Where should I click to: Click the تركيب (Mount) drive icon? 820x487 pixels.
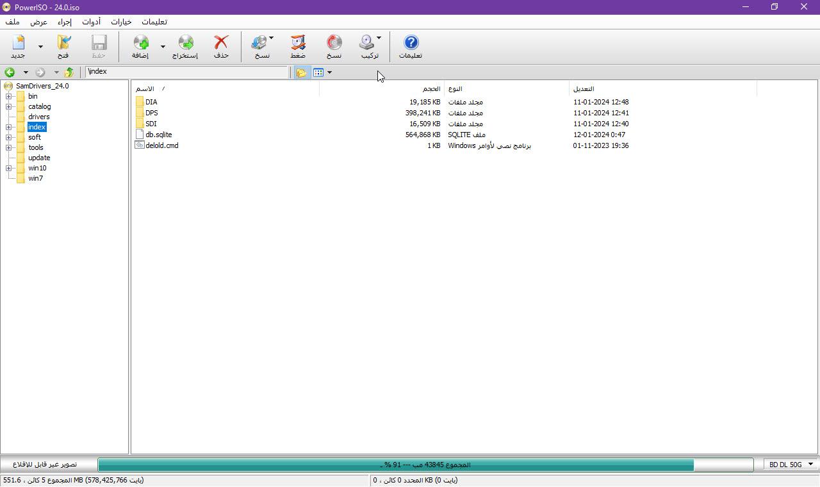click(366, 42)
